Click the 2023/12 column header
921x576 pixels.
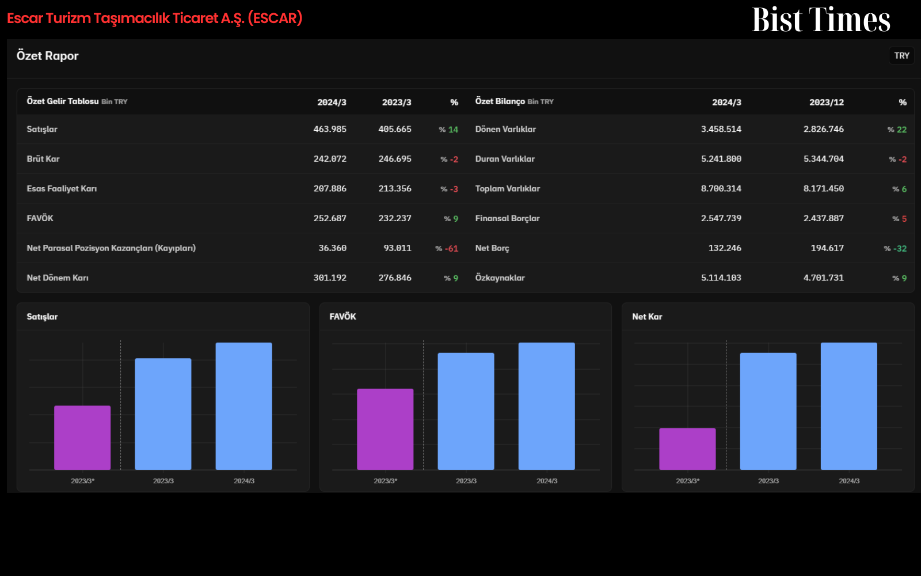pos(827,103)
